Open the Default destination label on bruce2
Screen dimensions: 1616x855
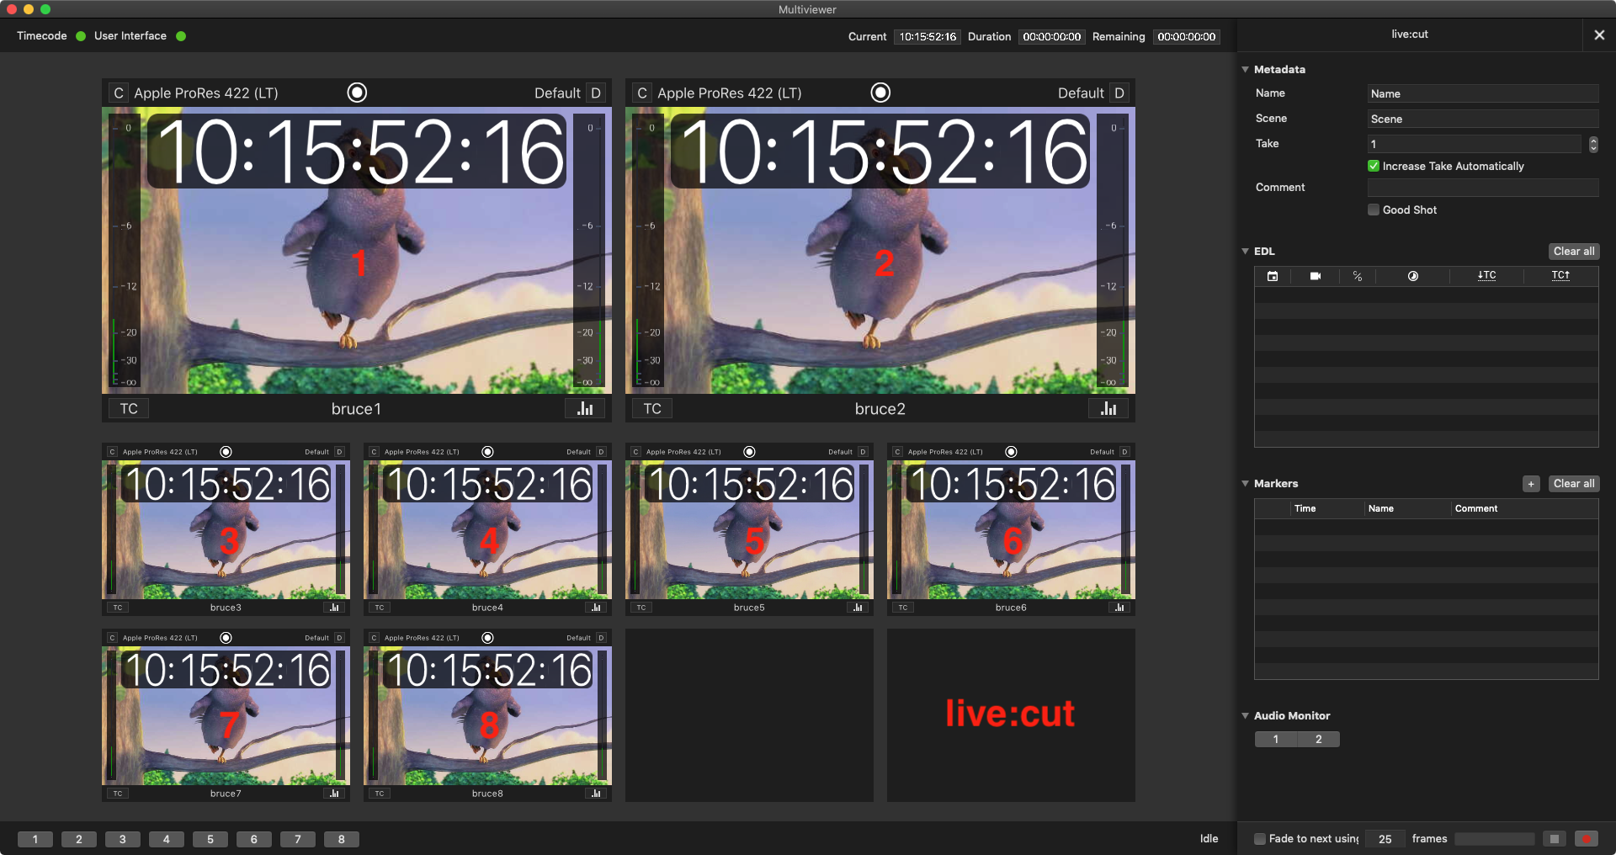pyautogui.click(x=1081, y=93)
